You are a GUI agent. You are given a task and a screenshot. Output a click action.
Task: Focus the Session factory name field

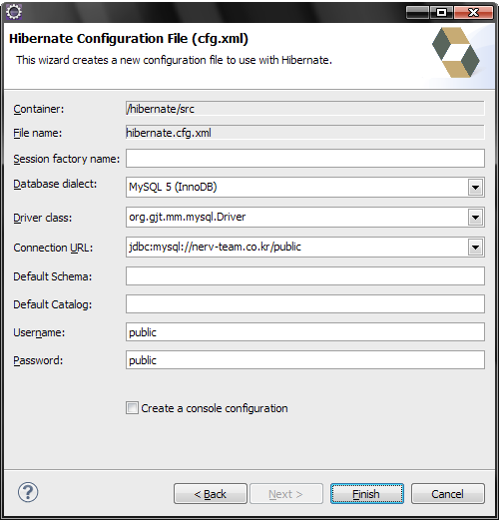pyautogui.click(x=305, y=158)
